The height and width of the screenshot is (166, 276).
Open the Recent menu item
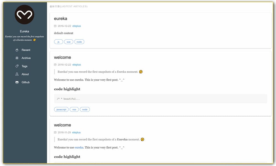click(26, 50)
